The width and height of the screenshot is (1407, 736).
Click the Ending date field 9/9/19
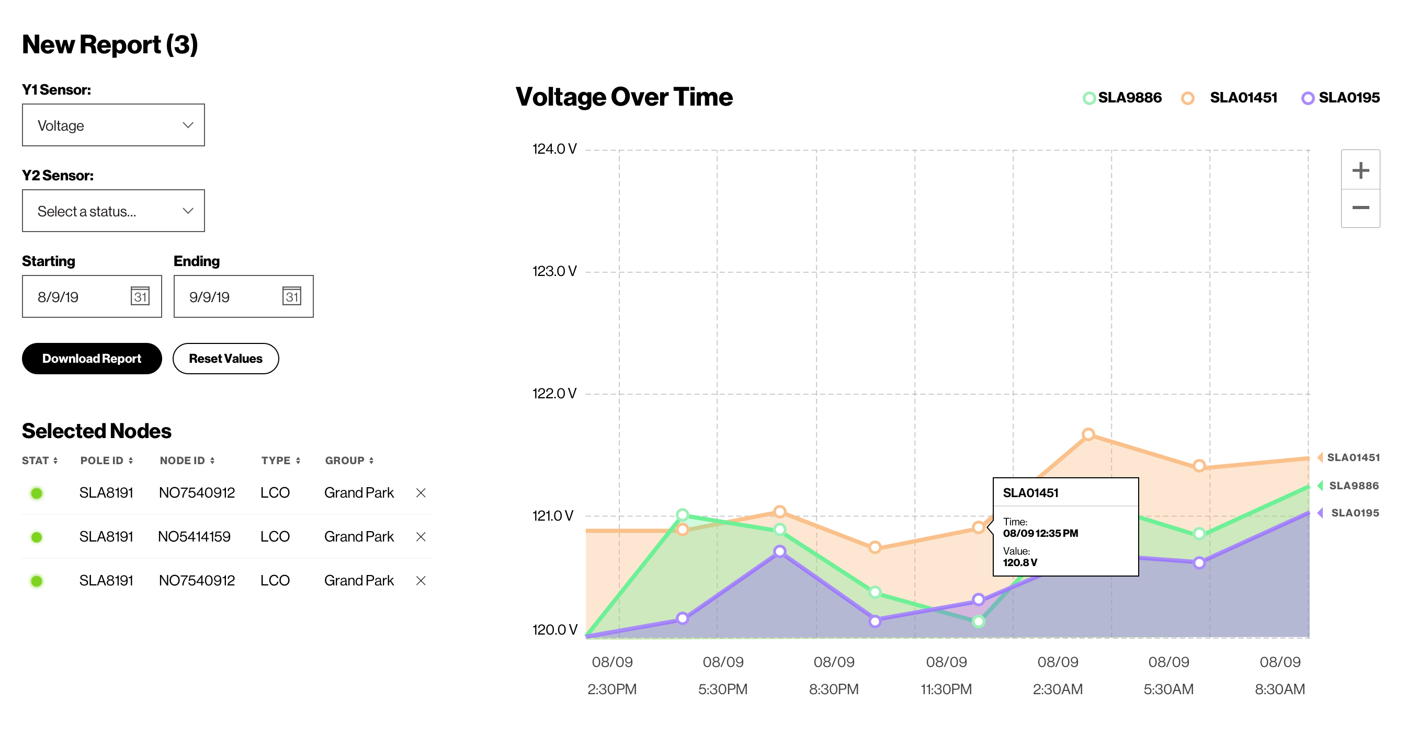[x=244, y=296]
